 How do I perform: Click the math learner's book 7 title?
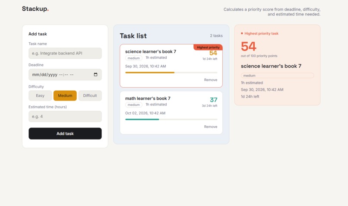(148, 98)
